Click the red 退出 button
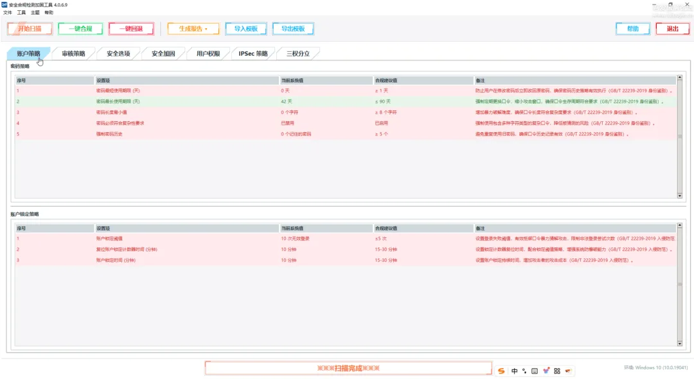Screen dimensions: 694x379 (x=672, y=29)
